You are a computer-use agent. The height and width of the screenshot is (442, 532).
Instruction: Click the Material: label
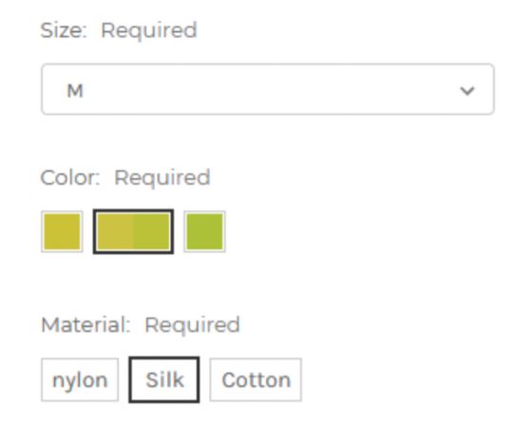pyautogui.click(x=85, y=324)
